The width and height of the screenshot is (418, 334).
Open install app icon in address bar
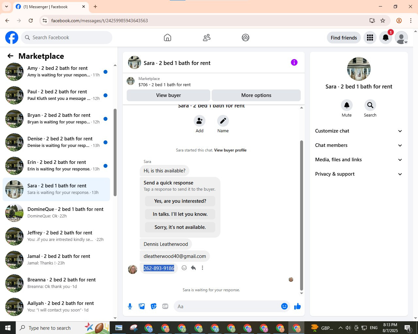click(x=372, y=21)
